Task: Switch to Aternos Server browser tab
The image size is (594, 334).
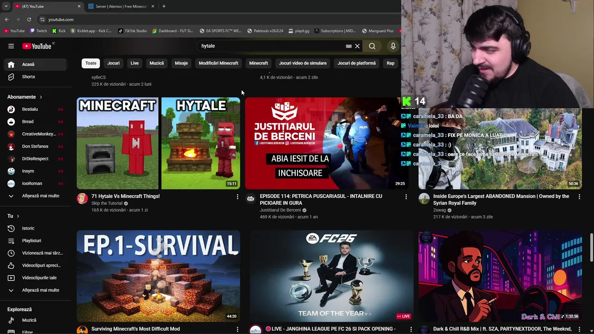Action: tap(121, 6)
